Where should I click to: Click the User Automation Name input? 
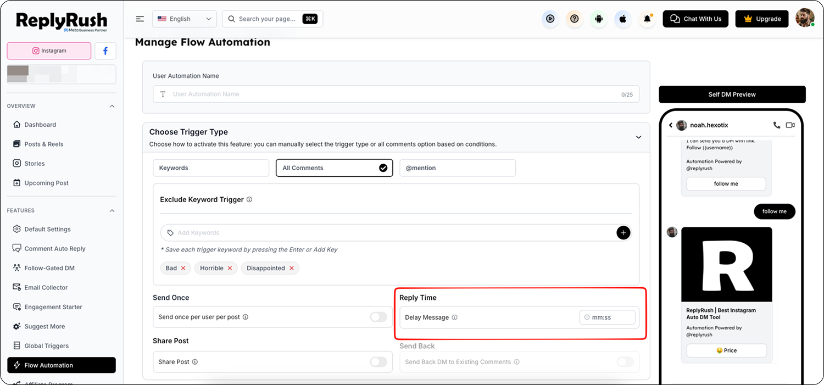click(x=396, y=94)
